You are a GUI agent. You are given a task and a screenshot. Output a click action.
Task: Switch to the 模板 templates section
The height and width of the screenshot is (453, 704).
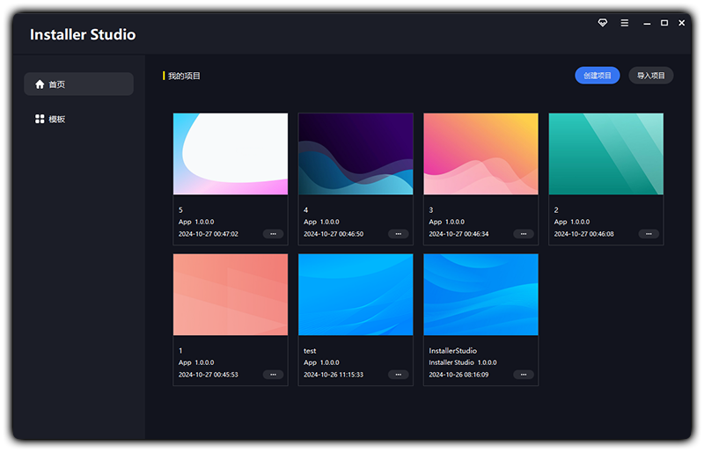(78, 119)
